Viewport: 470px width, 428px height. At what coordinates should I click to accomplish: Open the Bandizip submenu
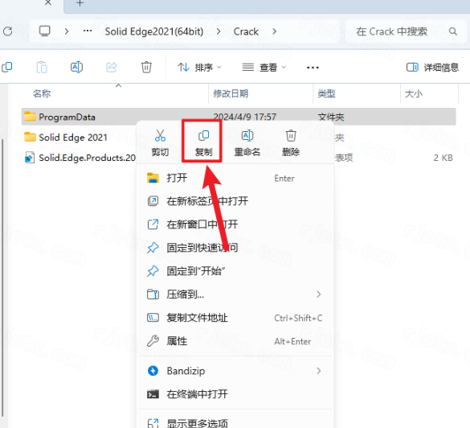point(235,371)
